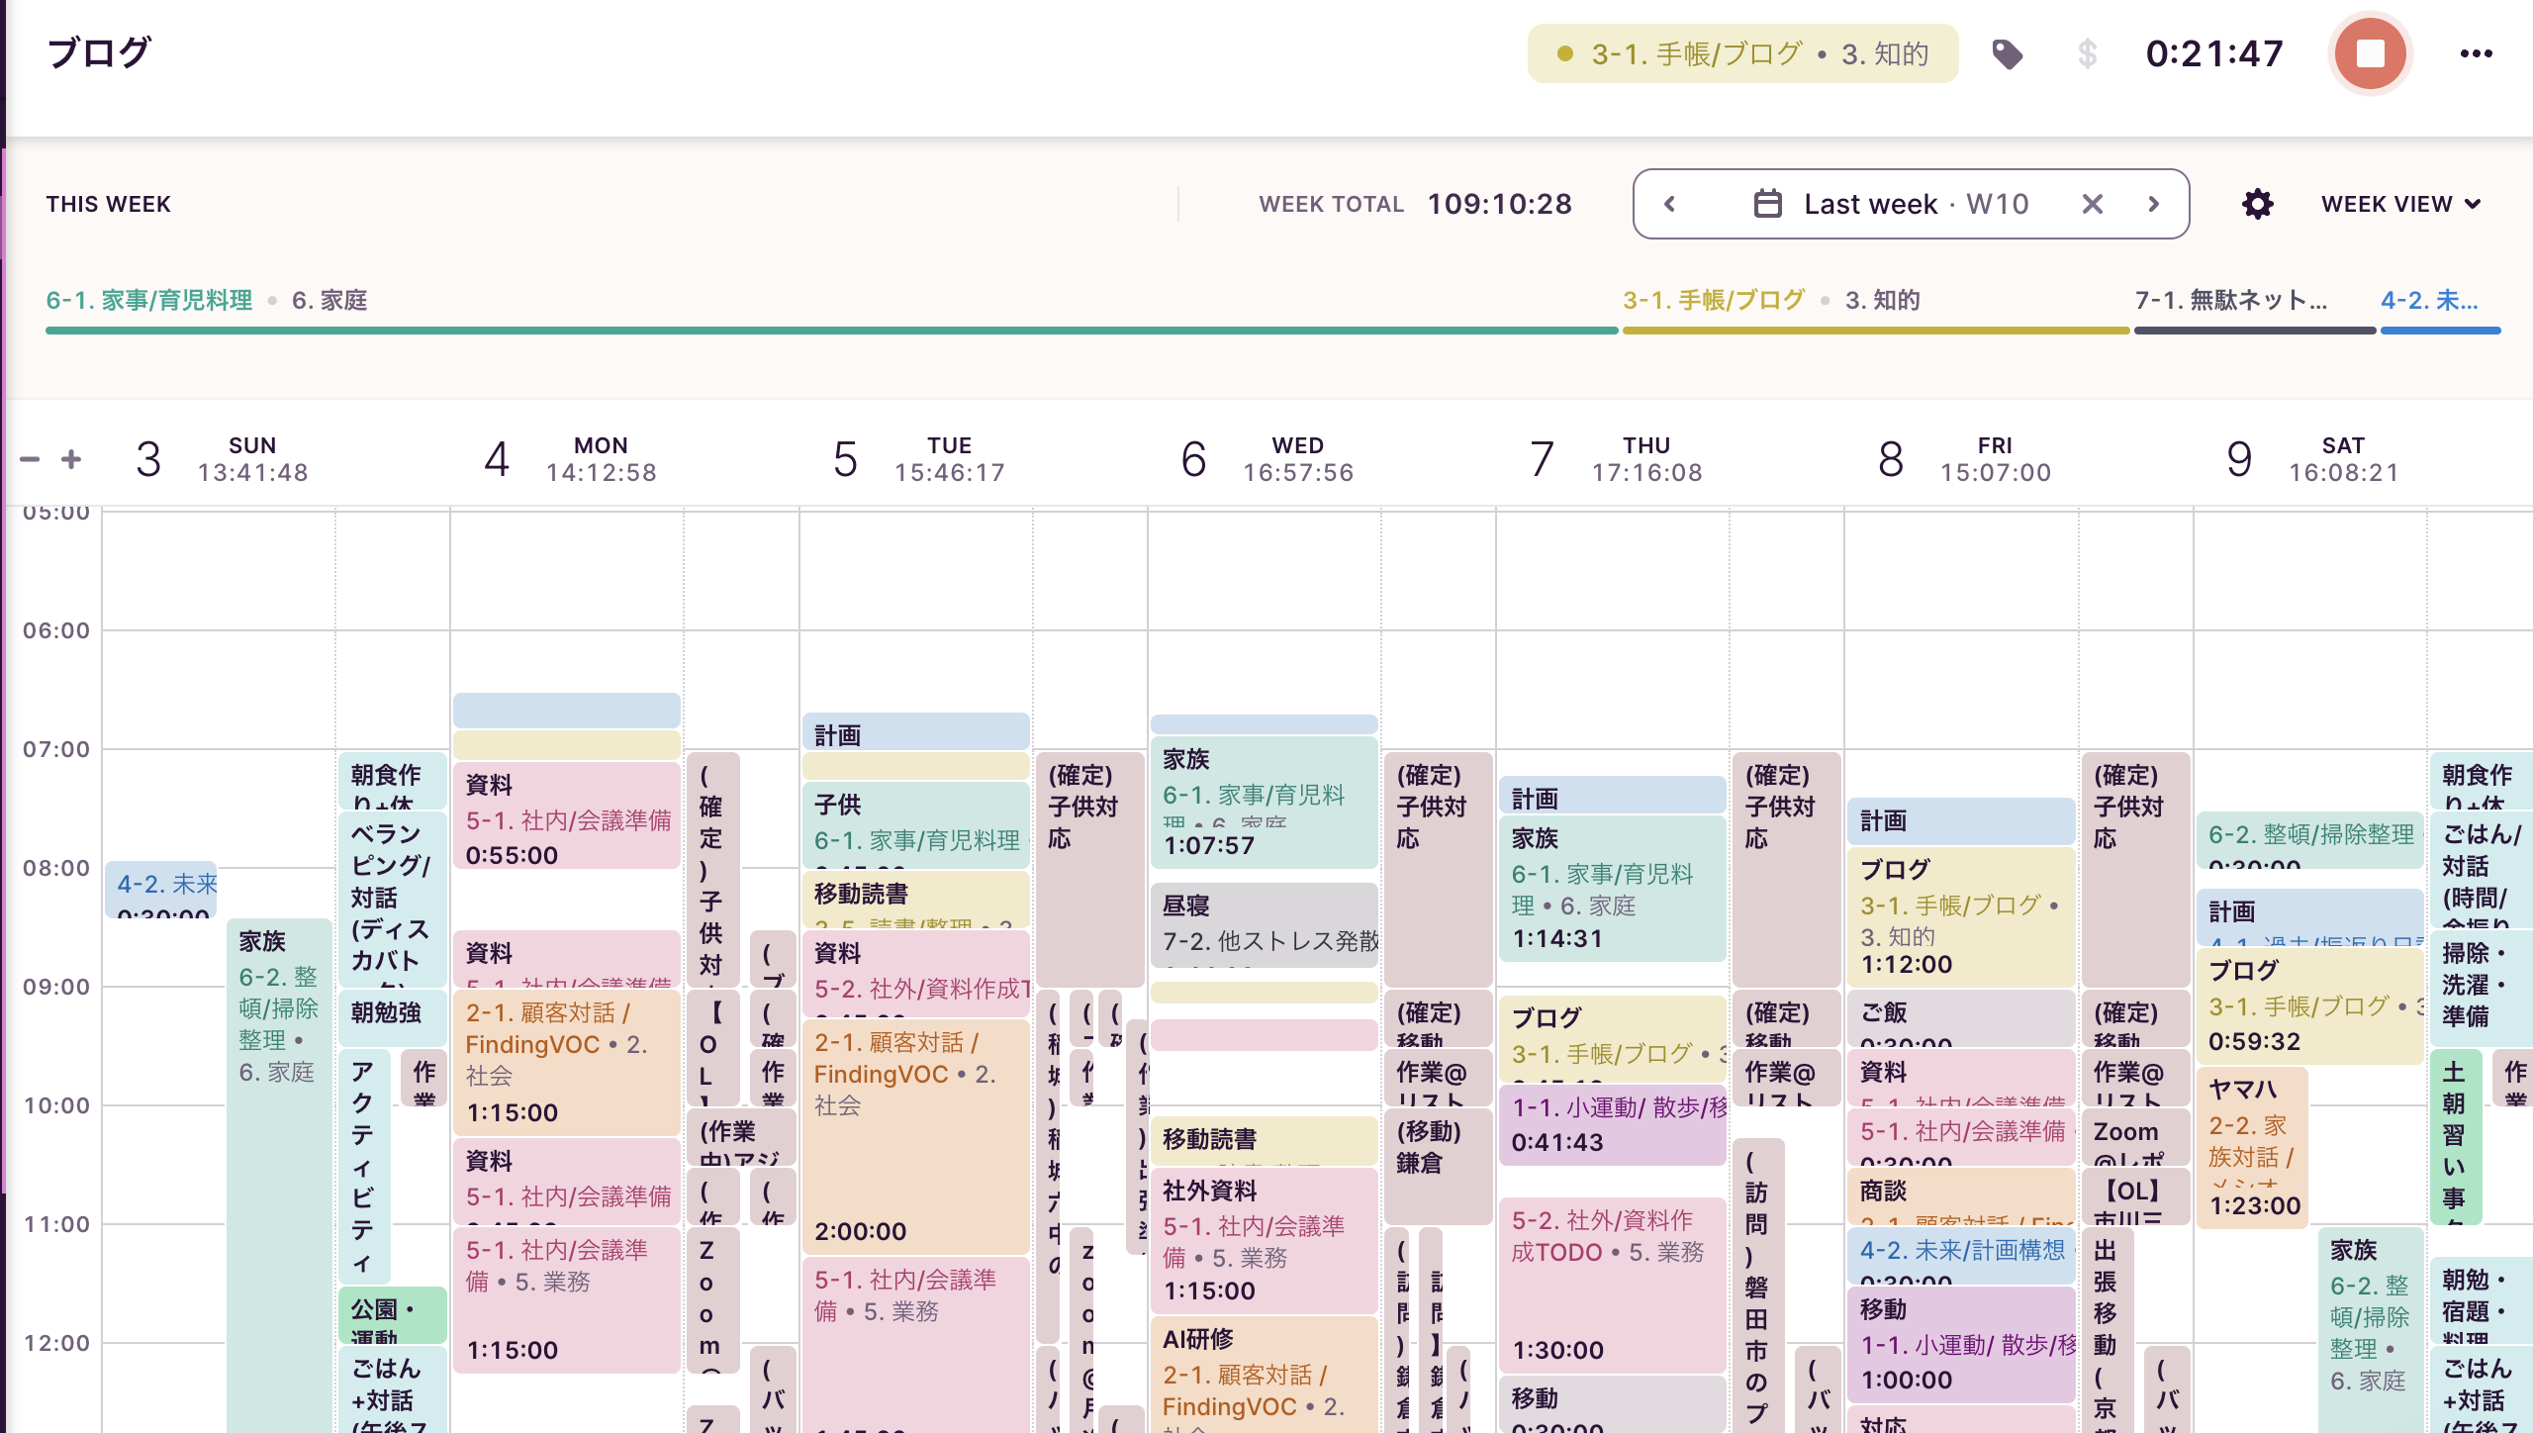
Task: Toggle the billable dollar icon
Action: point(2087,53)
